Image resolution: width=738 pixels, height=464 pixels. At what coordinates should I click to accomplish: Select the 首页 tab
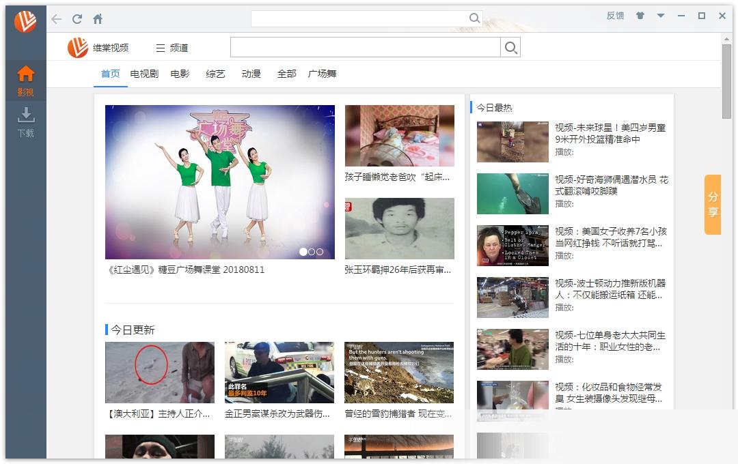pos(111,74)
